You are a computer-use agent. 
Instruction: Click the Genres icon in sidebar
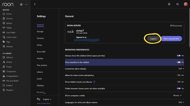click(x=4, y=18)
